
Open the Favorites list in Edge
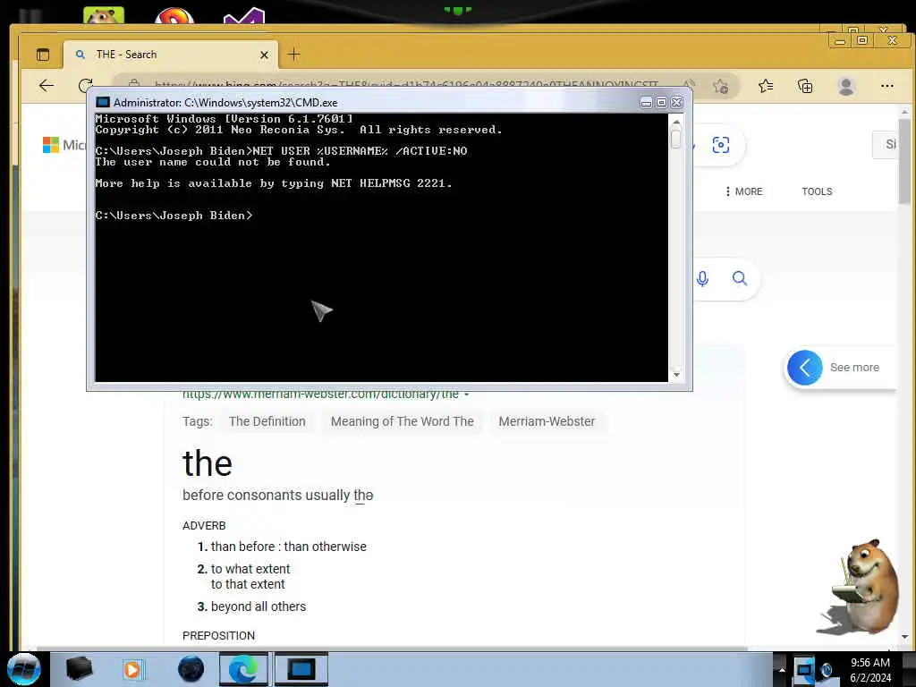coord(766,87)
